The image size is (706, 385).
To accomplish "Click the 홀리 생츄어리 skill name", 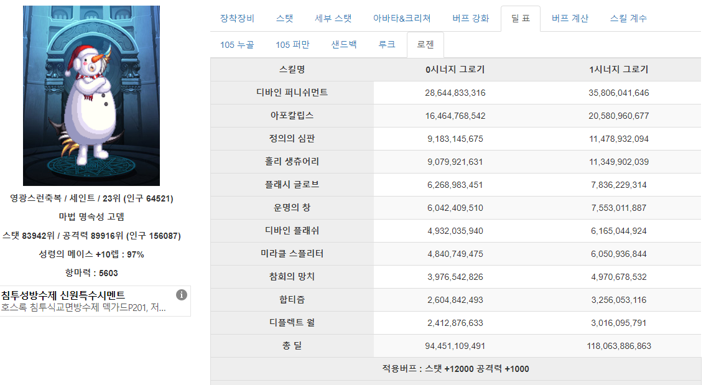I will tap(292, 161).
